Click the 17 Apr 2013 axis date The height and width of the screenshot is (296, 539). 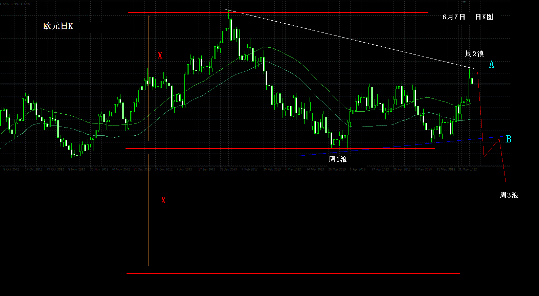[380, 169]
